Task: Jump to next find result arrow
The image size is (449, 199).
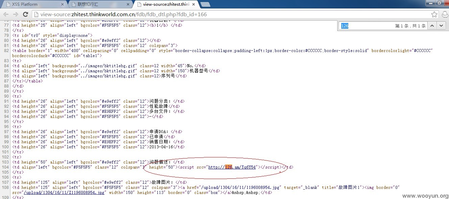Action: click(x=441, y=26)
